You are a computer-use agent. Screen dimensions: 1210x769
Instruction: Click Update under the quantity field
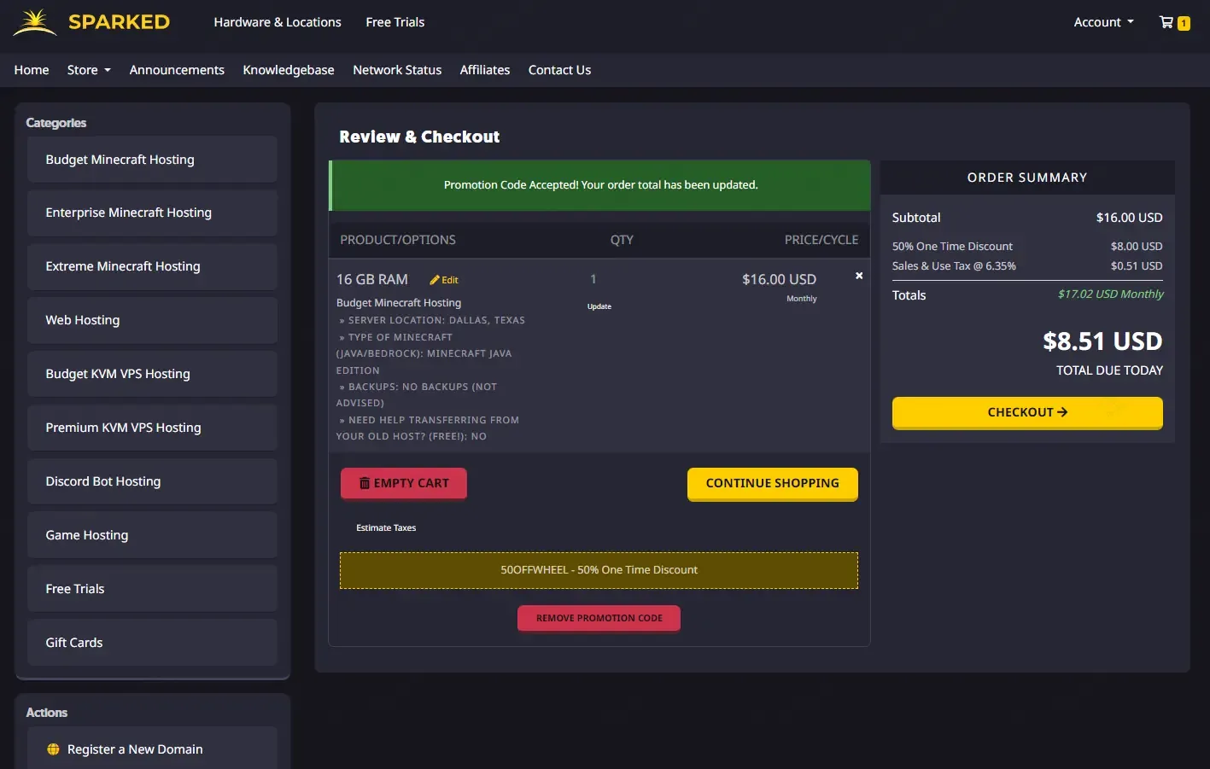tap(599, 306)
